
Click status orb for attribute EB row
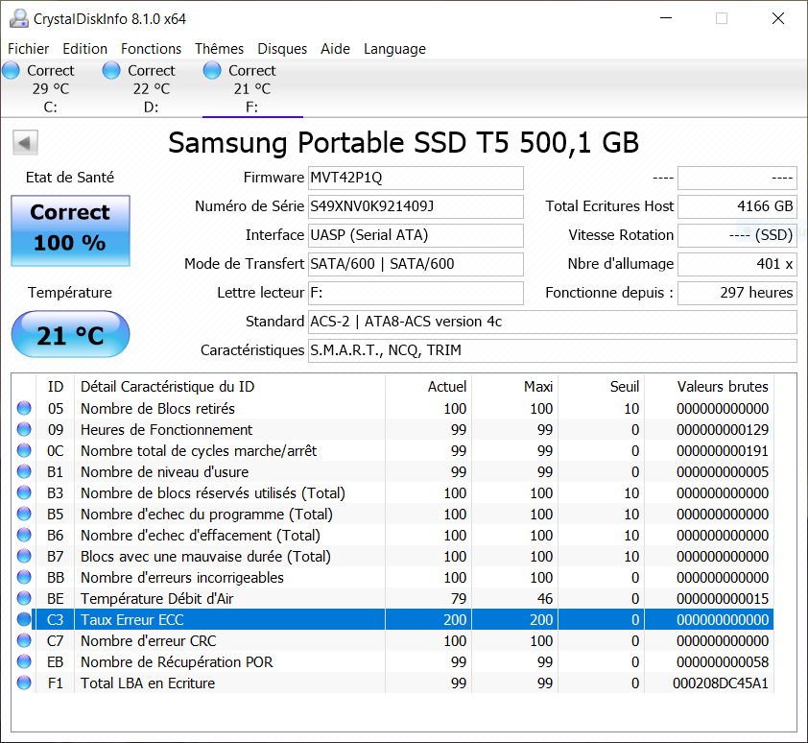tap(24, 662)
